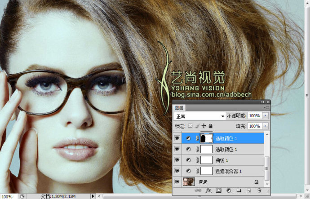This screenshot has width=310, height=199.
Task: Toggle visibility of the 曲线 1 layer
Action: point(177,159)
